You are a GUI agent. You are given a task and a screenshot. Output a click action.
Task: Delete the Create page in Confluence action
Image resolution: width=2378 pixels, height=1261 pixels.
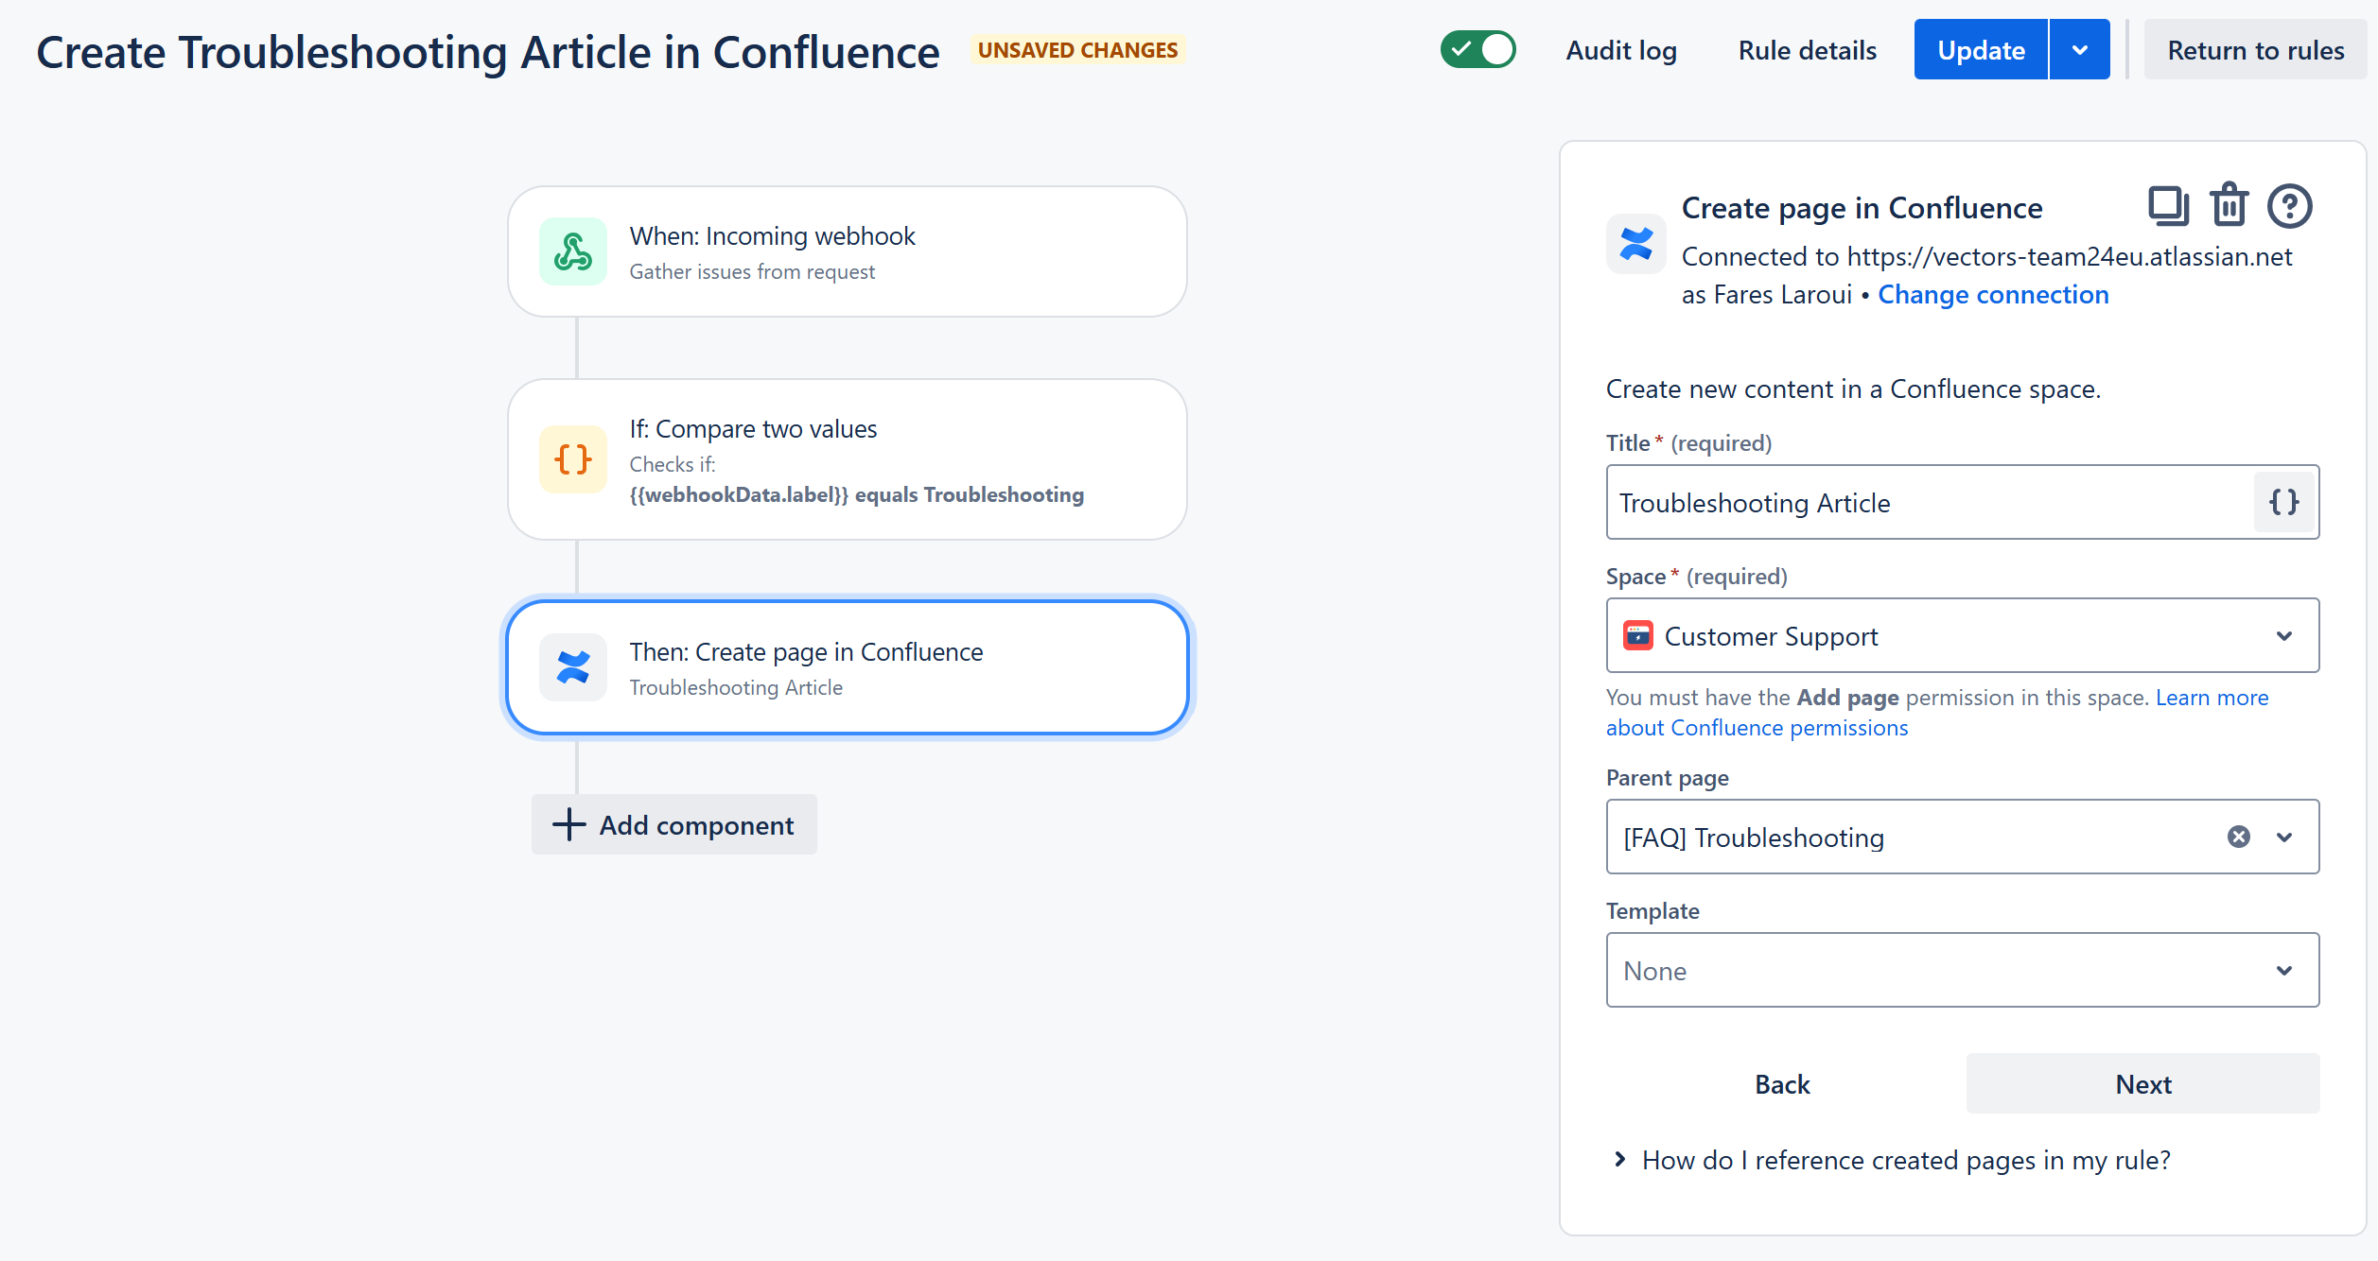coord(2229,206)
